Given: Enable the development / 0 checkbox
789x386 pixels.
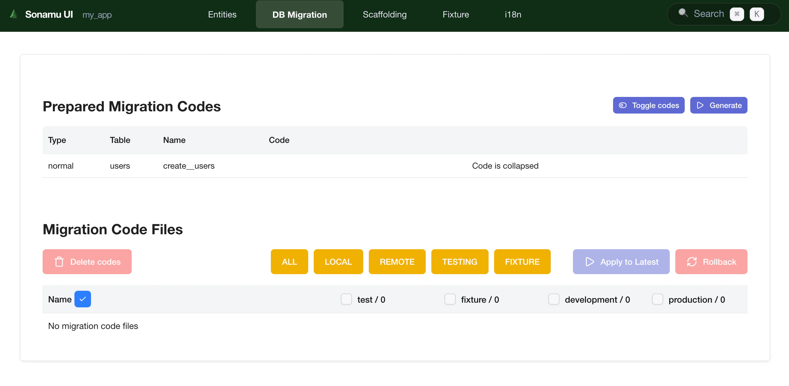Looking at the screenshot, I should [554, 299].
